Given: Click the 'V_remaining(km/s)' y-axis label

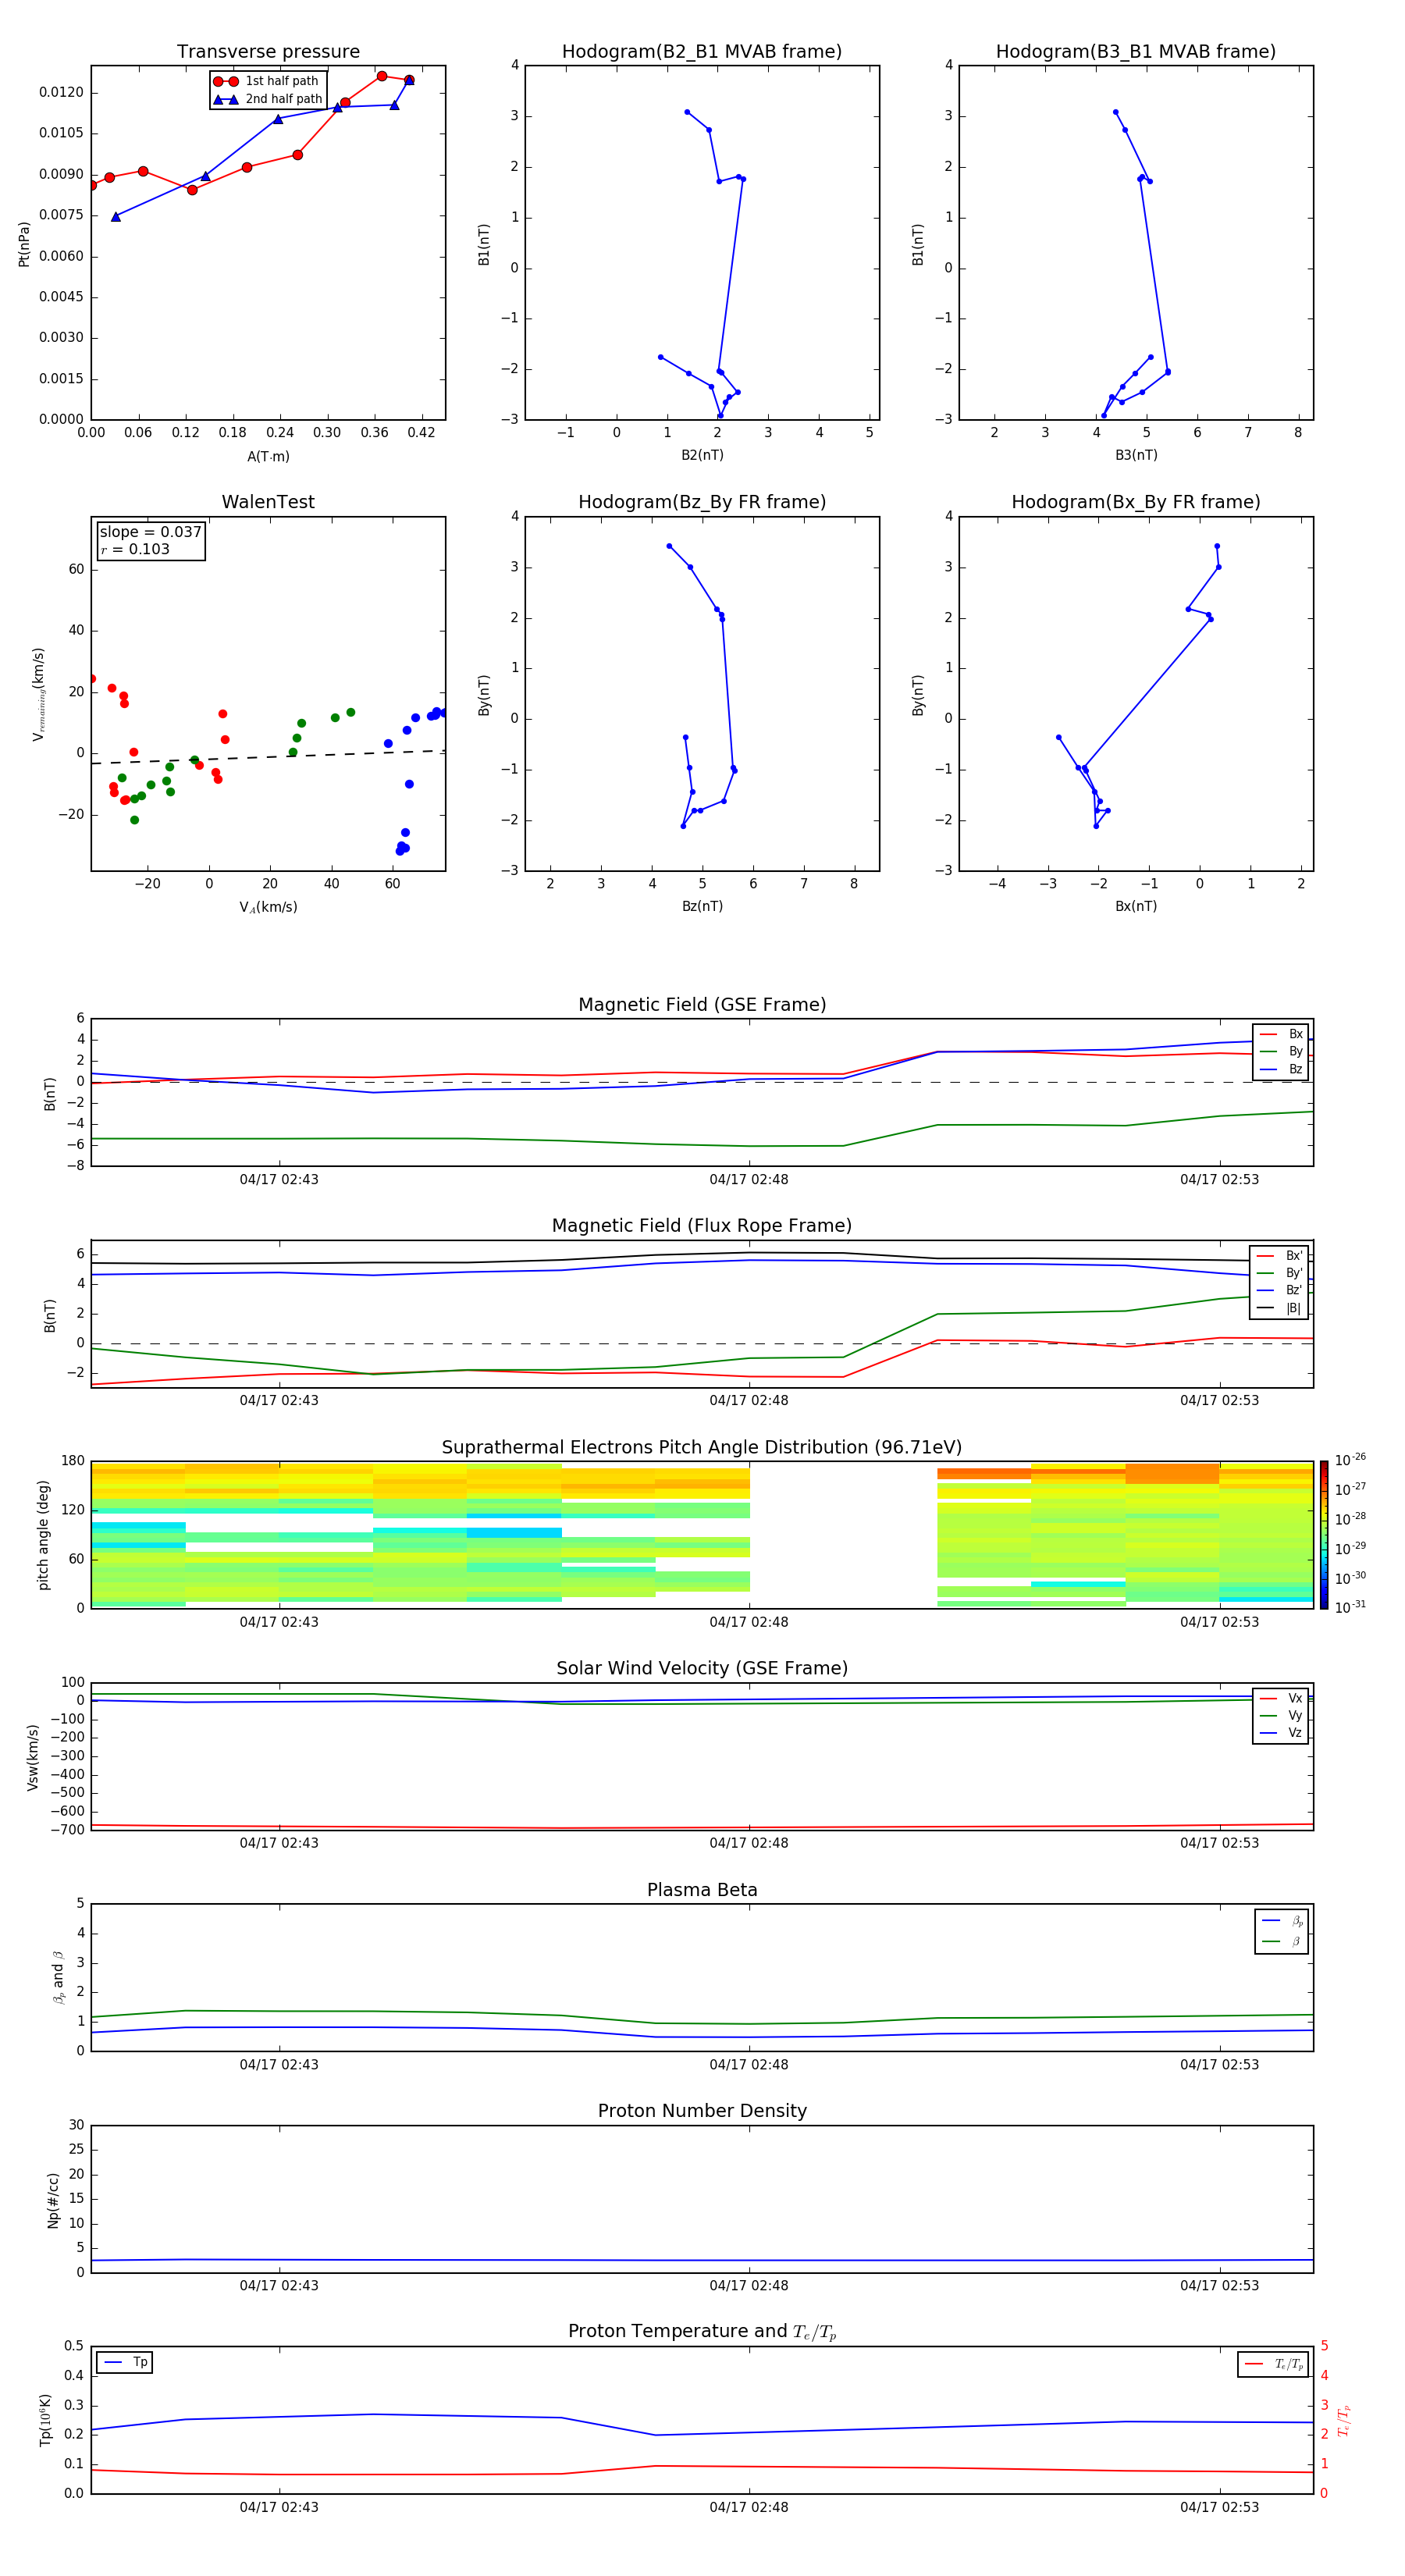Looking at the screenshot, I should [x=39, y=694].
